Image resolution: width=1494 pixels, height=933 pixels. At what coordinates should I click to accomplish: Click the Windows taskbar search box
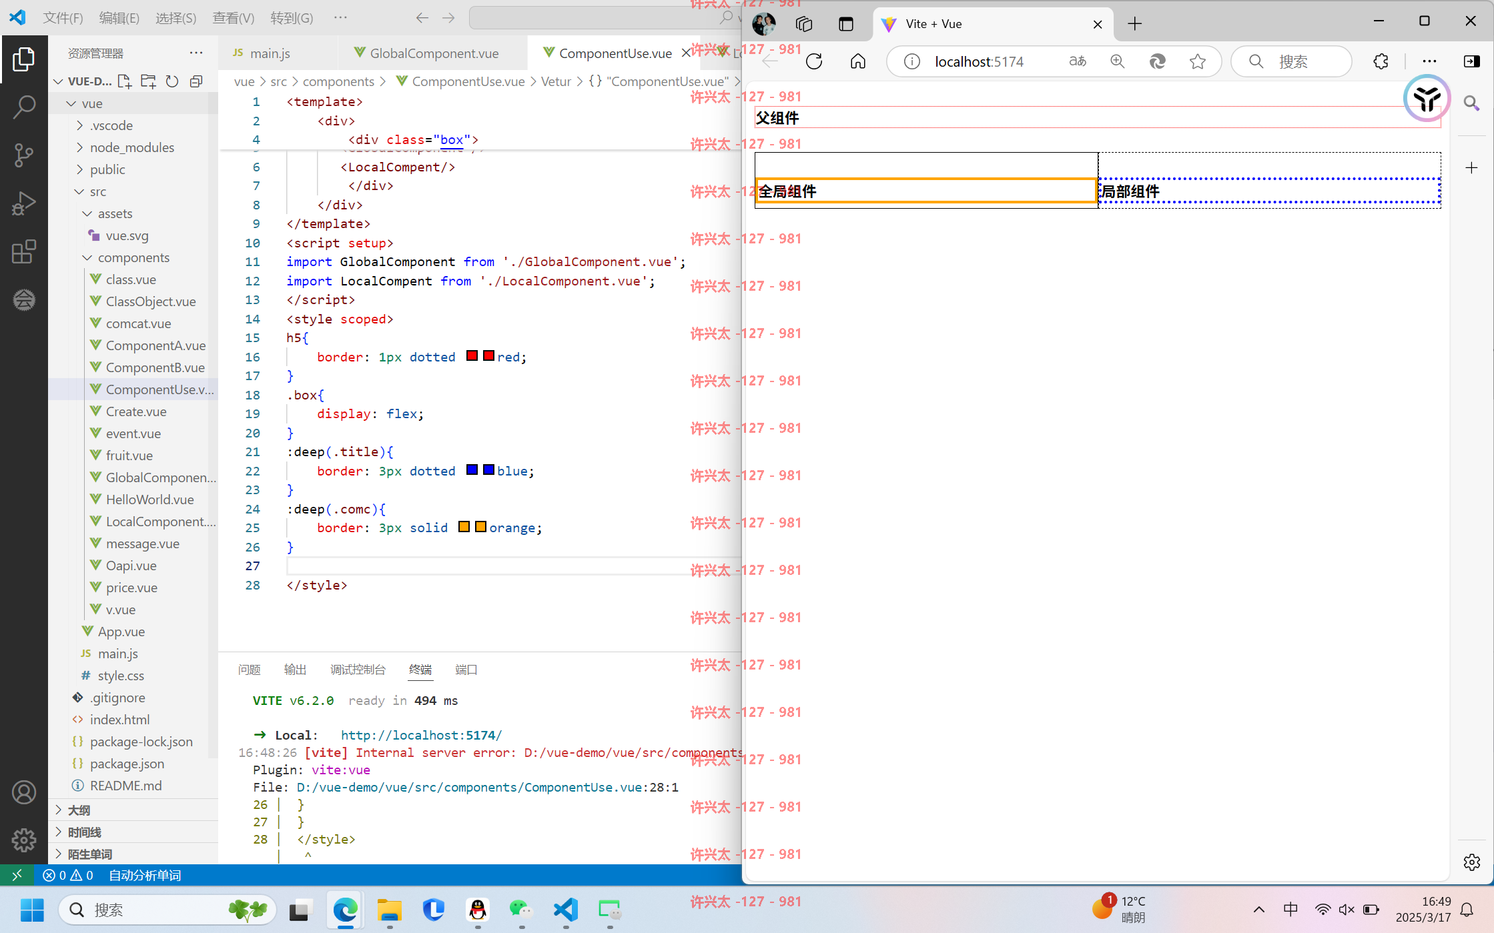[167, 910]
